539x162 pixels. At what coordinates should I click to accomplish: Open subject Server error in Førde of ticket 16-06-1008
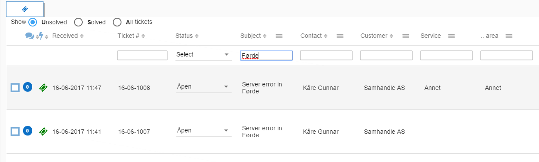point(262,88)
